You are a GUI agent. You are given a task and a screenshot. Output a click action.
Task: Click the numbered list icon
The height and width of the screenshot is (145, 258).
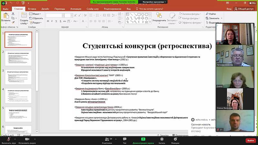[98, 15]
